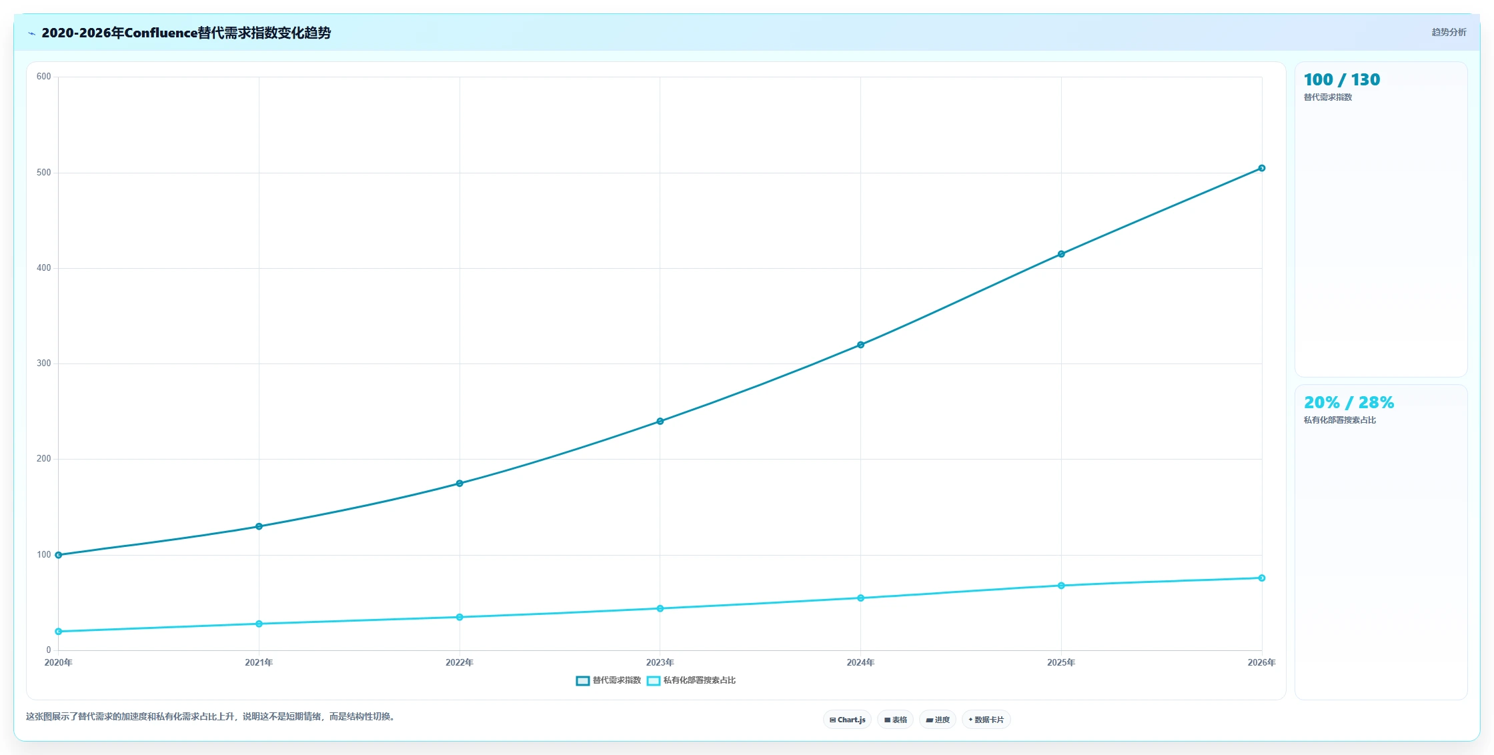Click the chart title 2020-2026年Confluence替代需求指数变化趋势

[186, 33]
